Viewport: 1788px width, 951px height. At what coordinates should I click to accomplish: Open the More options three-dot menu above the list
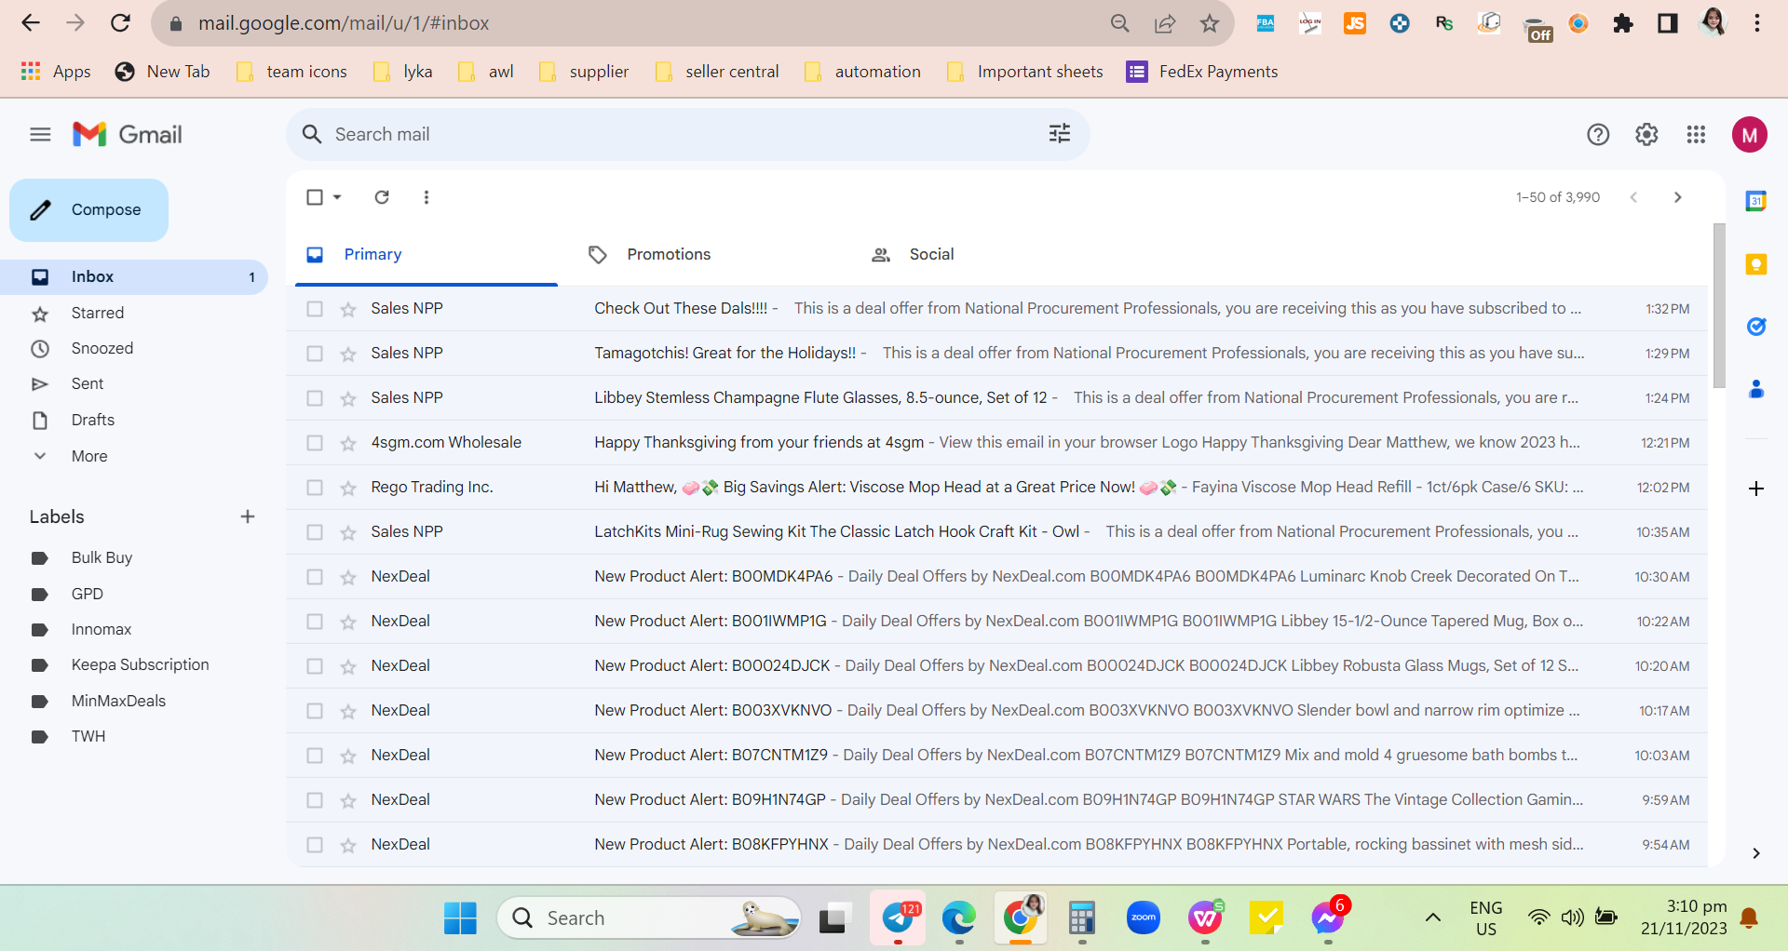pos(427,197)
